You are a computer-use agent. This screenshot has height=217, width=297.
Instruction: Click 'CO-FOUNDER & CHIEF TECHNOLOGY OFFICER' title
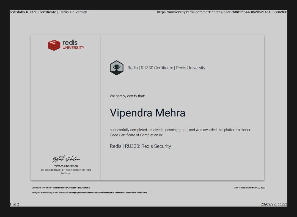click(66, 170)
